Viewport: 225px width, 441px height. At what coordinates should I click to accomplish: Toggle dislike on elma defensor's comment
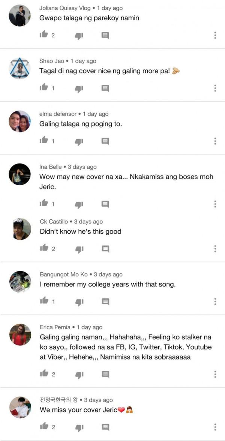point(79,141)
